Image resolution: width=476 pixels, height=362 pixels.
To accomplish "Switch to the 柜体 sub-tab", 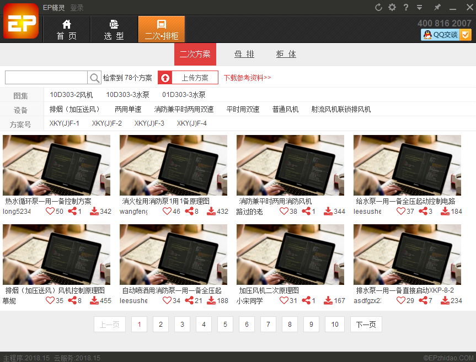I will tap(286, 54).
